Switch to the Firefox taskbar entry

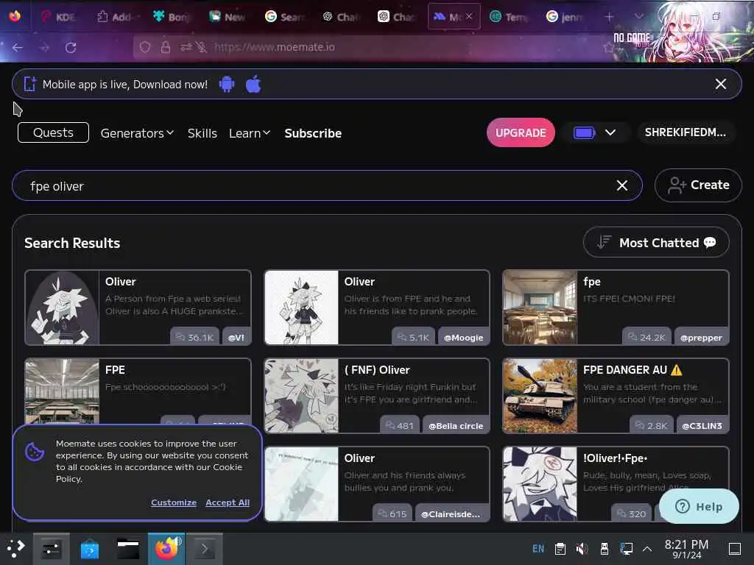coord(166,549)
